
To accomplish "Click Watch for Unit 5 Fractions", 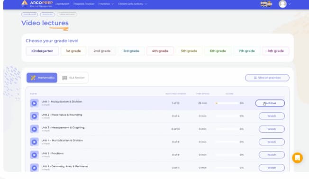I will [272, 155].
